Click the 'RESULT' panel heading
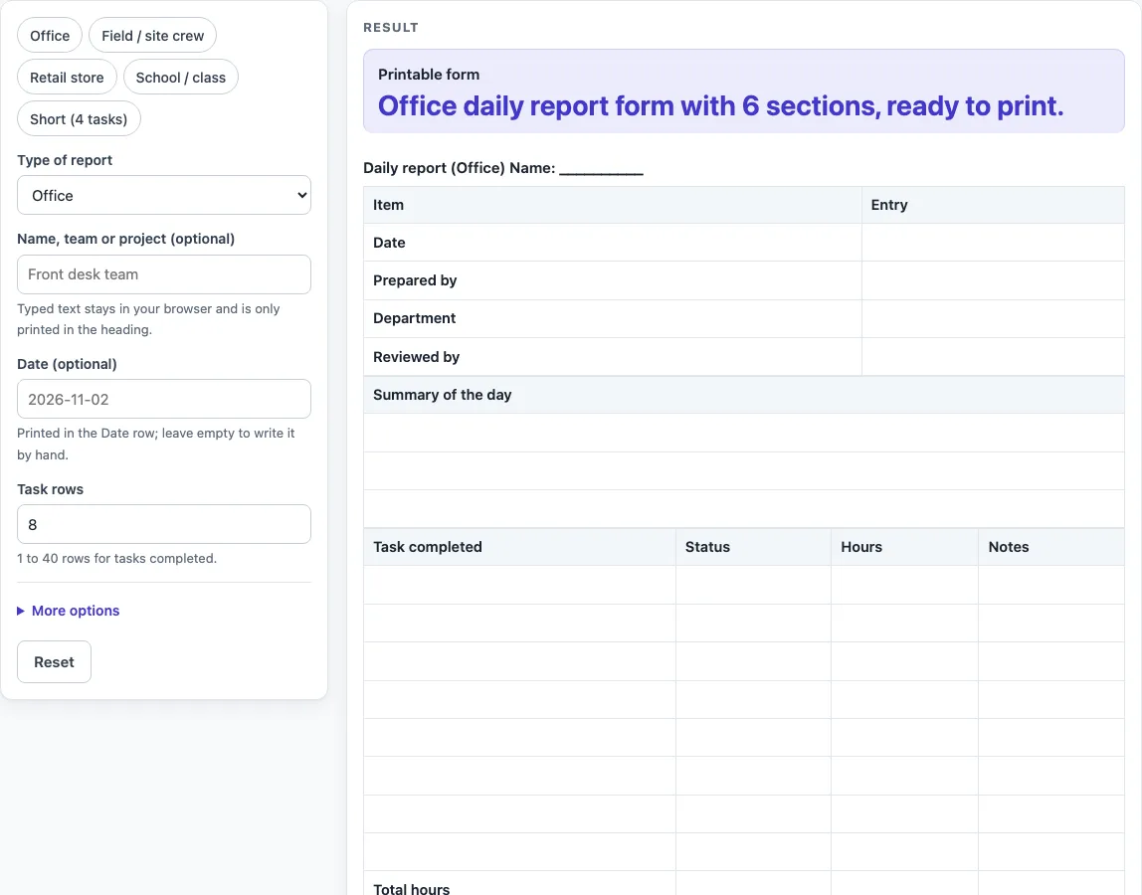The height and width of the screenshot is (895, 1142). point(390,28)
